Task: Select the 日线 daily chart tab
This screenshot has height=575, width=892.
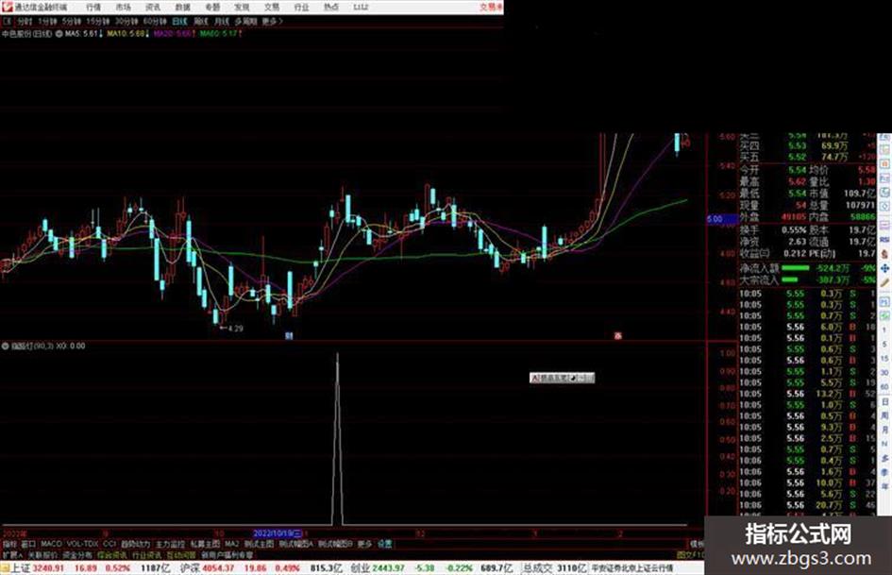Action: 179,22
